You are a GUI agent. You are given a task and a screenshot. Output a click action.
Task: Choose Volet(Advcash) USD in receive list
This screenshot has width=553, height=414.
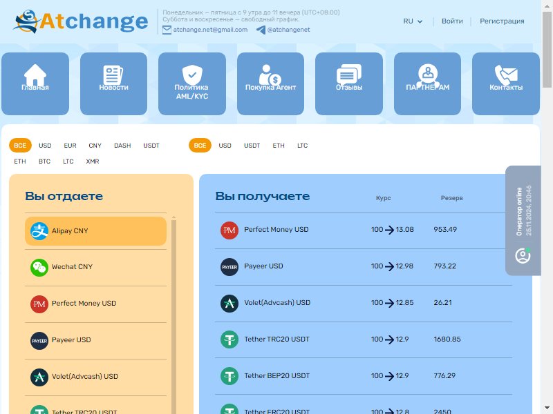click(x=364, y=304)
